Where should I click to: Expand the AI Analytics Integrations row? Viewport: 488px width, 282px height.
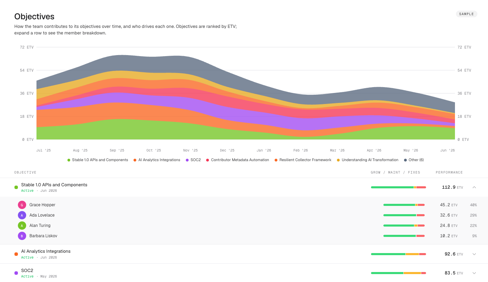click(474, 254)
